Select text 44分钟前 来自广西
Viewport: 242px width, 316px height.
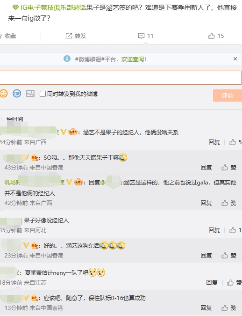pyautogui.click(x=23, y=142)
